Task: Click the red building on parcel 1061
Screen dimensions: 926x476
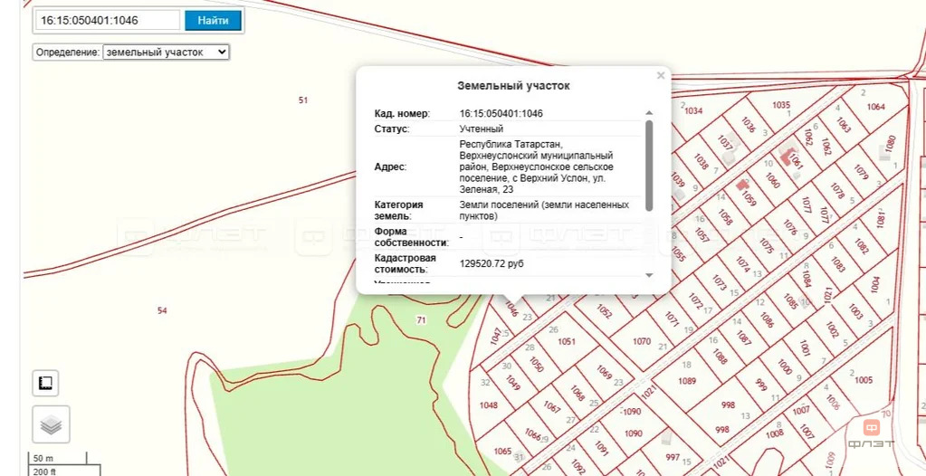Action: pos(787,156)
